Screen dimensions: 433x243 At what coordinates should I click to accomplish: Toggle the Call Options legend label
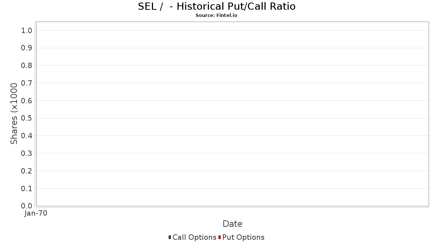click(194, 237)
